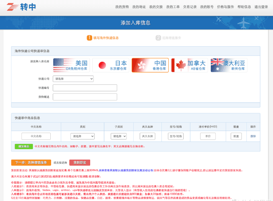This screenshot has width=273, height=201.
Task: Click the 中文名称 column header
Action: pyautogui.click(x=36, y=127)
